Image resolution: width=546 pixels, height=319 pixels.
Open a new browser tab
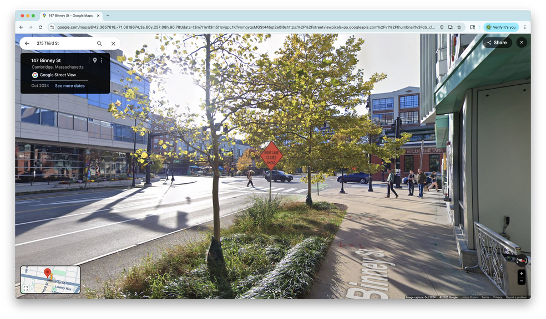click(108, 16)
